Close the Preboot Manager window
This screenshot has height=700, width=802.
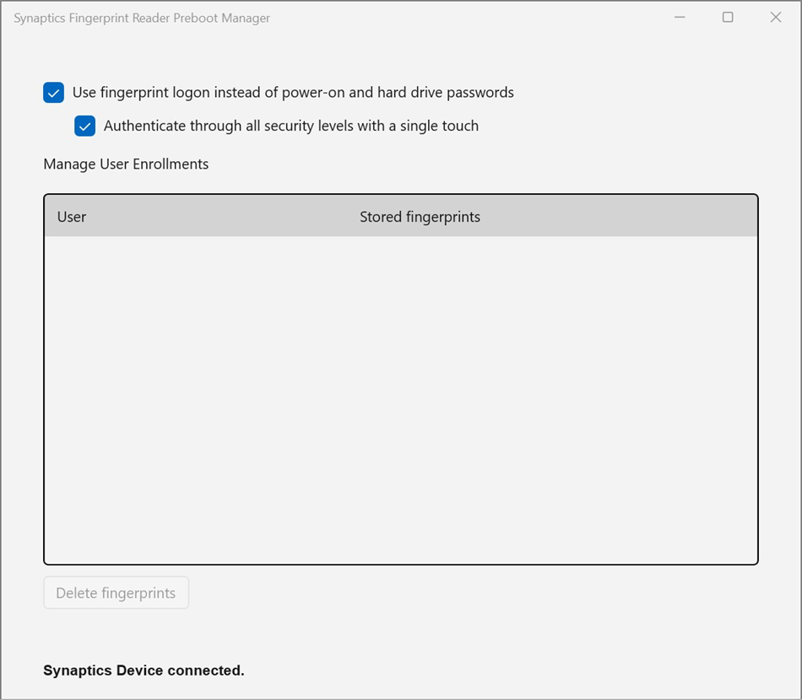tap(776, 18)
